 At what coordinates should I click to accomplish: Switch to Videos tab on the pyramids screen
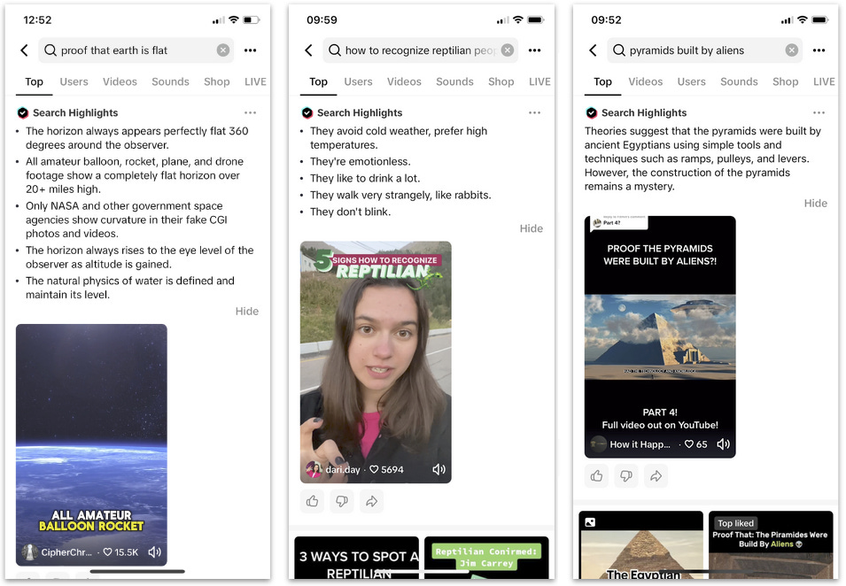click(645, 81)
